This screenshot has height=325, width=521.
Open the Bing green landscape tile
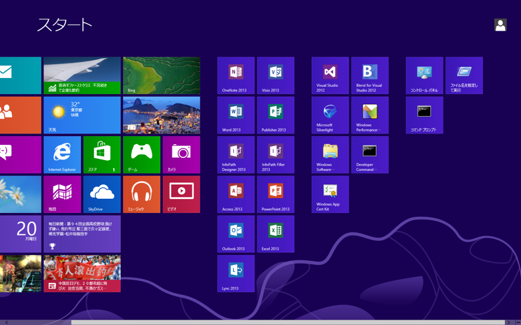point(162,75)
